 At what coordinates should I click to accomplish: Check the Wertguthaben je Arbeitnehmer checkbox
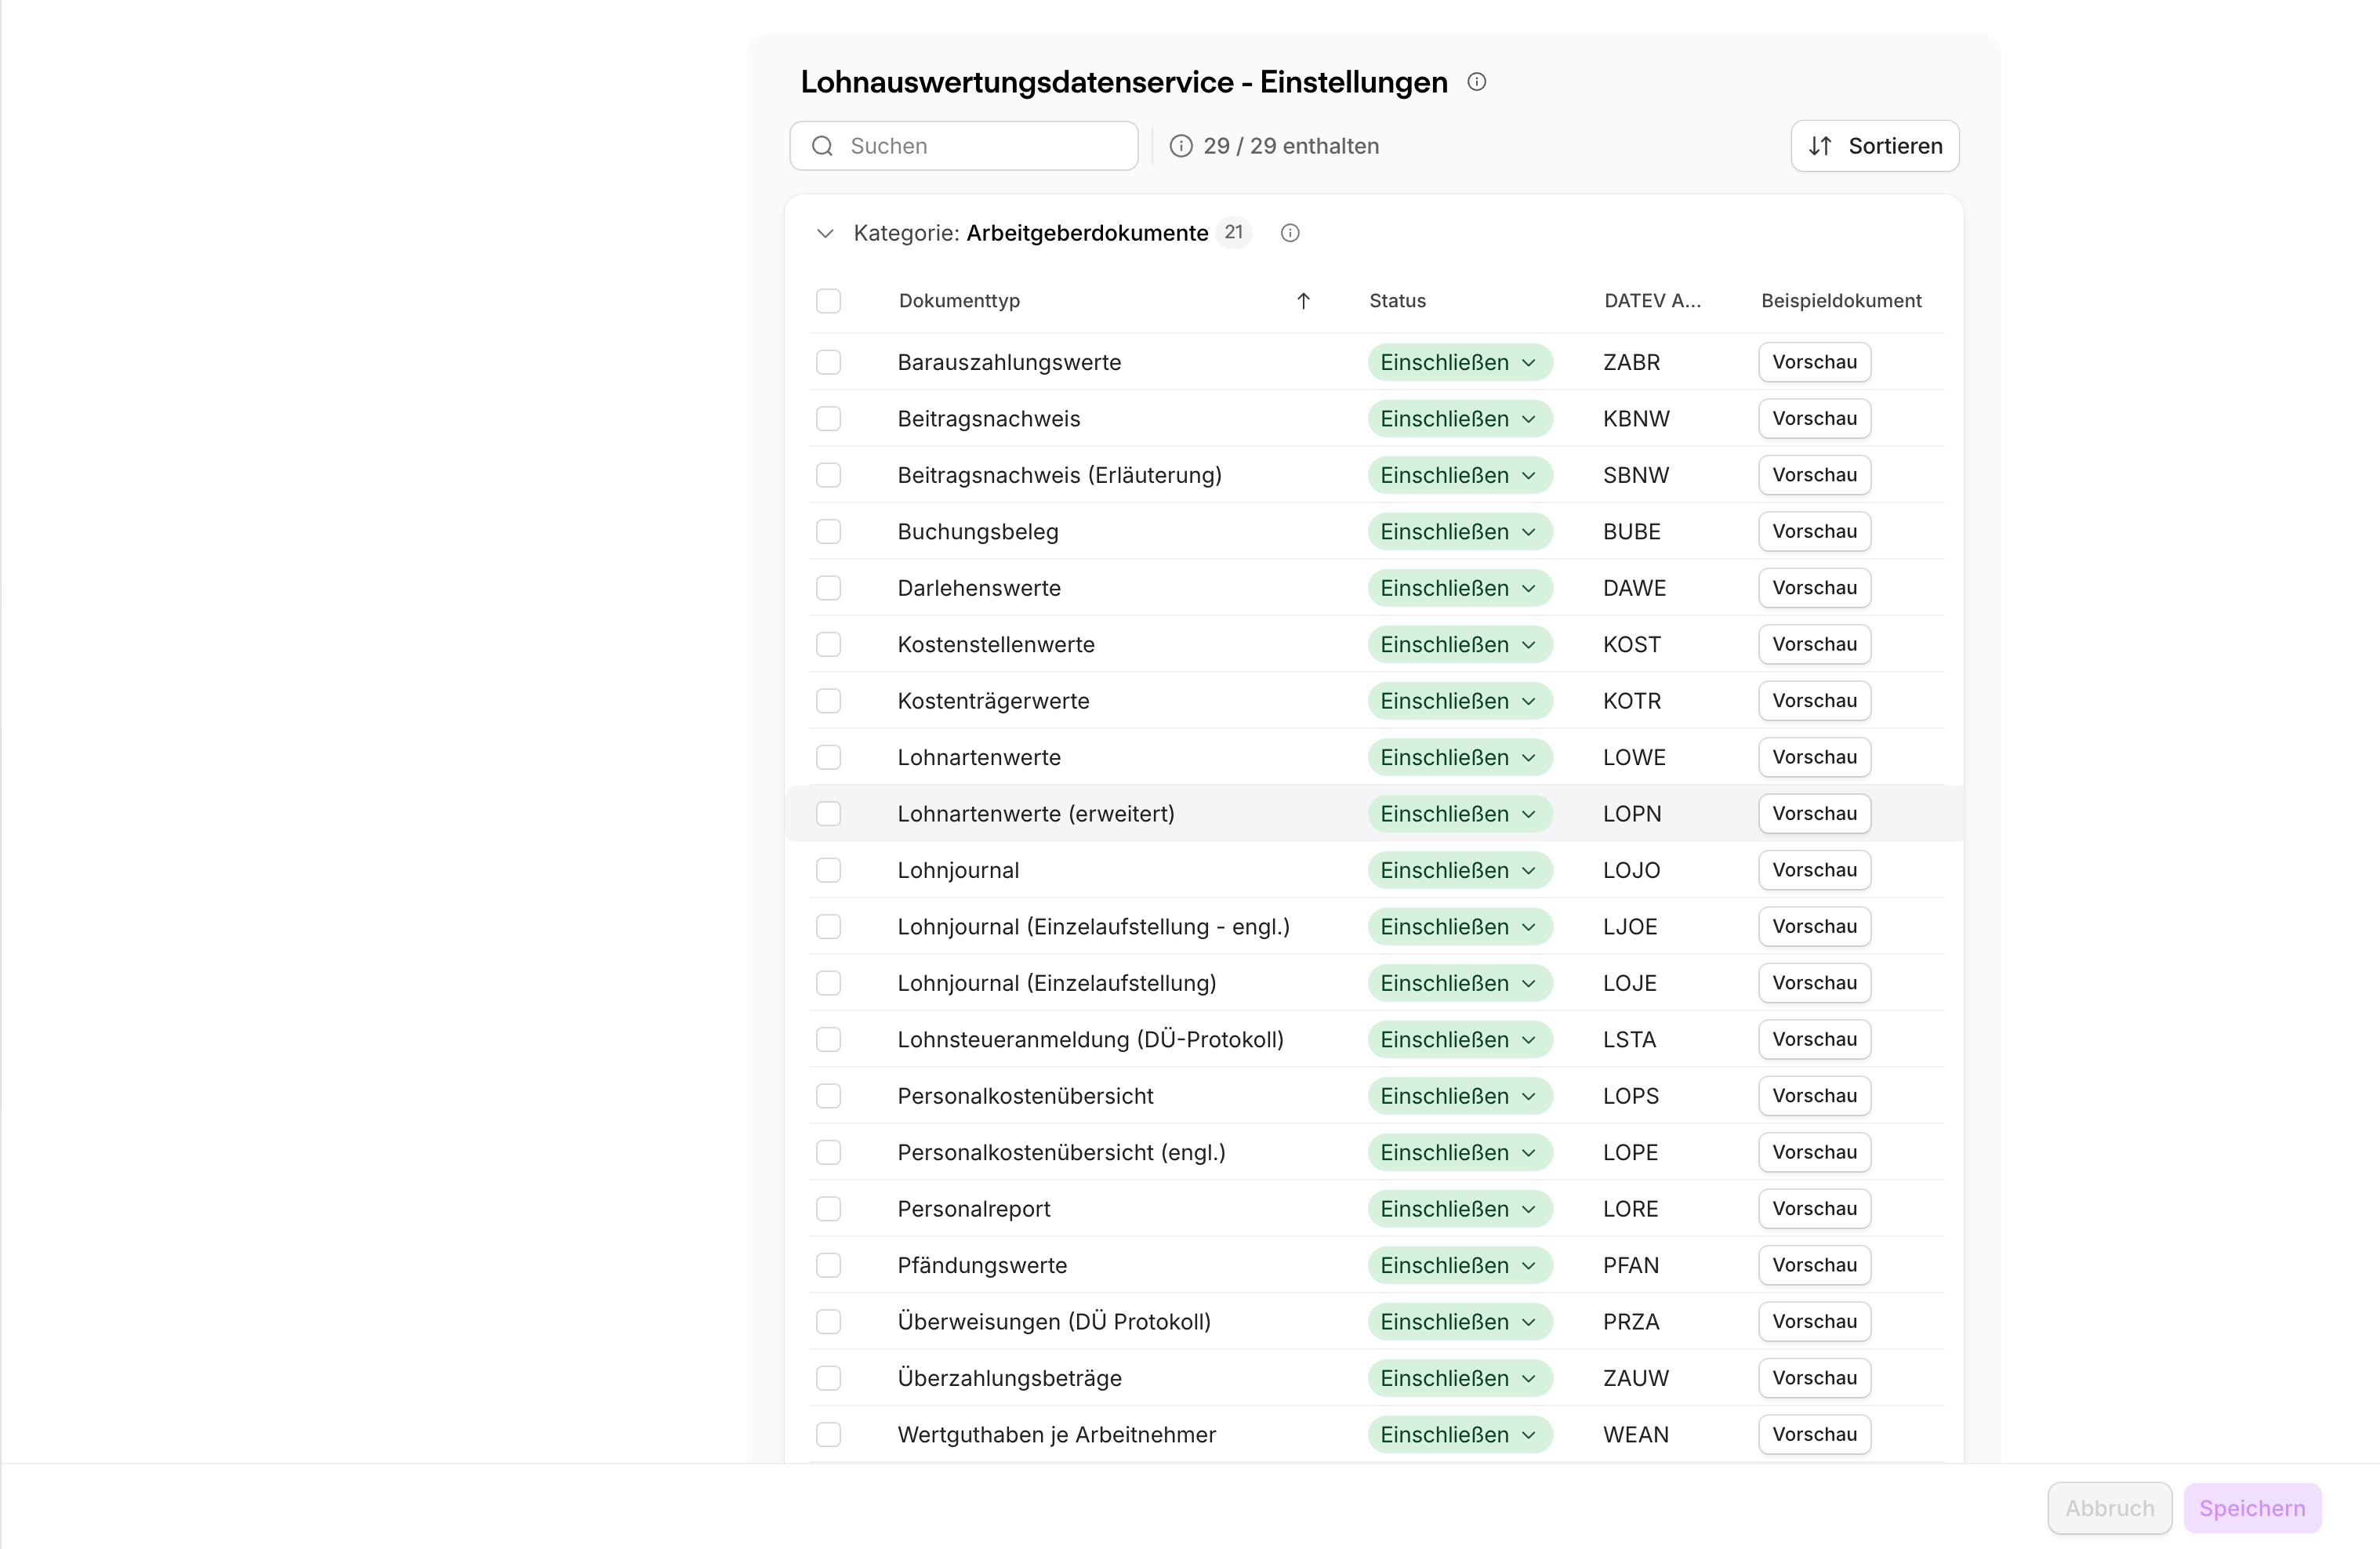tap(828, 1434)
